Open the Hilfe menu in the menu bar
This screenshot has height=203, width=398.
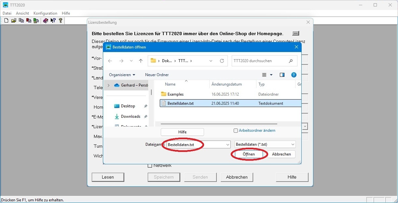coord(66,13)
